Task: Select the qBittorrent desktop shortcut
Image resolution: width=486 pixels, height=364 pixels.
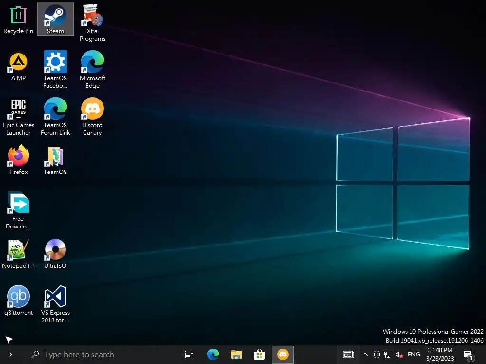Action: click(x=19, y=301)
